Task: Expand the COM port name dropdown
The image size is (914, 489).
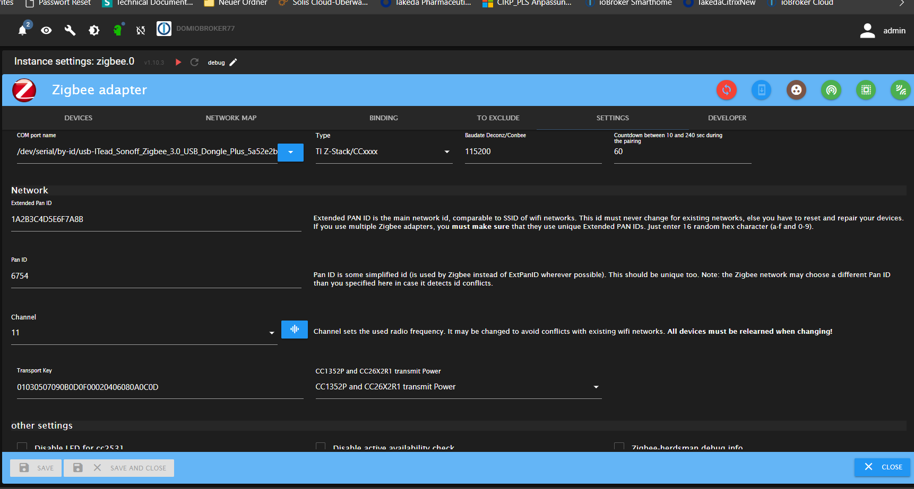Action: [x=290, y=152]
